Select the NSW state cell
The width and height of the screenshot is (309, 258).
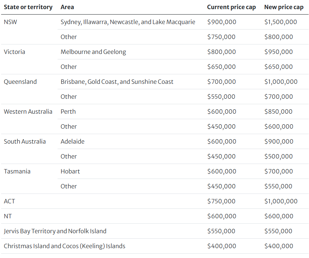[11, 22]
